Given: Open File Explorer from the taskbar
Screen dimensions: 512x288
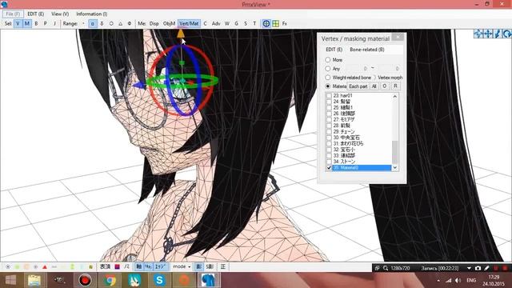Looking at the screenshot, I should pos(34,280).
